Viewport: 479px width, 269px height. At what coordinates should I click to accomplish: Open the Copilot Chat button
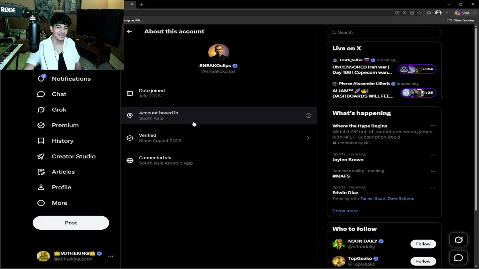click(462, 13)
